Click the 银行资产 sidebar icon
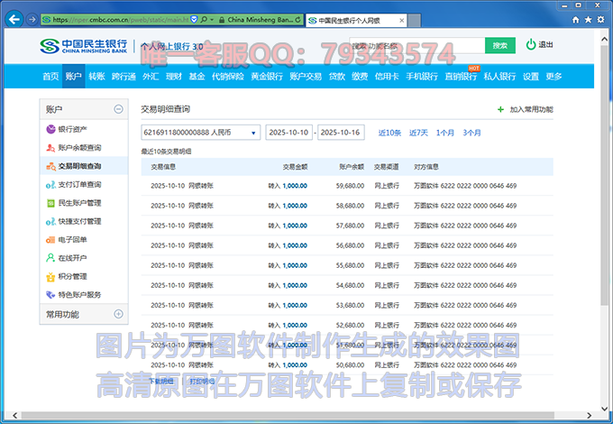Screen dimensions: 613x424 tap(50, 129)
